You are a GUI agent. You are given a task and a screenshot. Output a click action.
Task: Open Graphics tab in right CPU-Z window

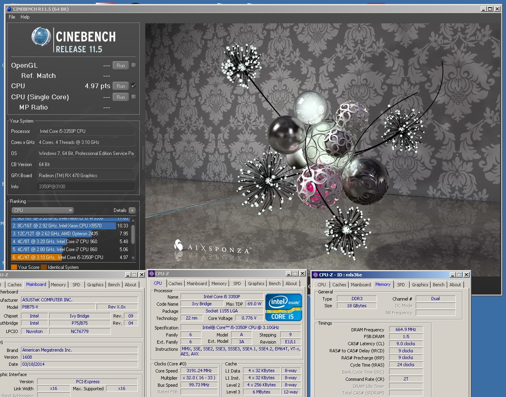coord(420,285)
